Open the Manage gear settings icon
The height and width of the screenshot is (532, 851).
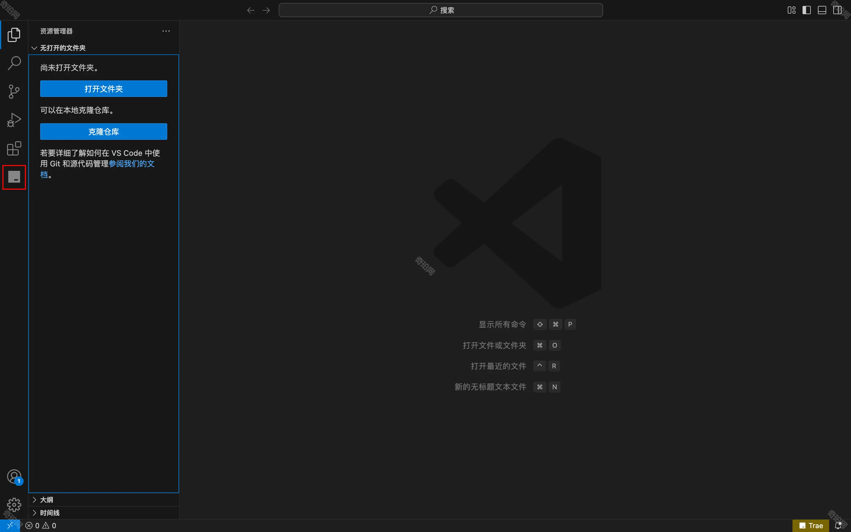[14, 505]
